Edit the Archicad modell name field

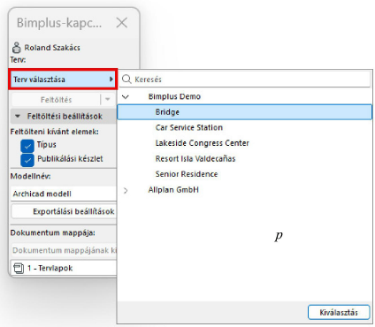click(64, 194)
